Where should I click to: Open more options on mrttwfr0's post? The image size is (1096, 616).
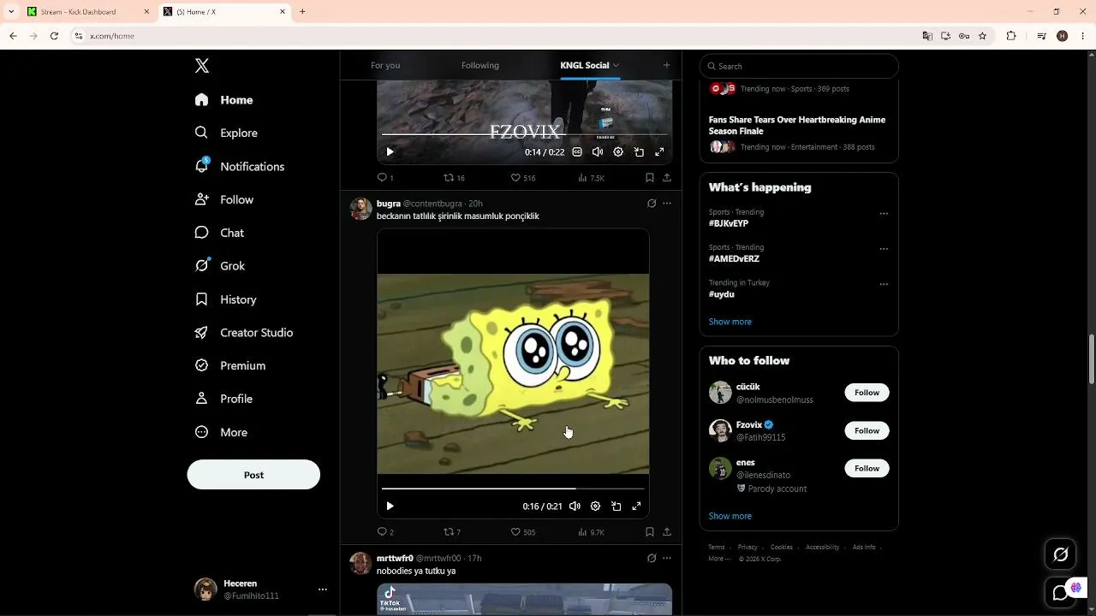click(x=667, y=558)
